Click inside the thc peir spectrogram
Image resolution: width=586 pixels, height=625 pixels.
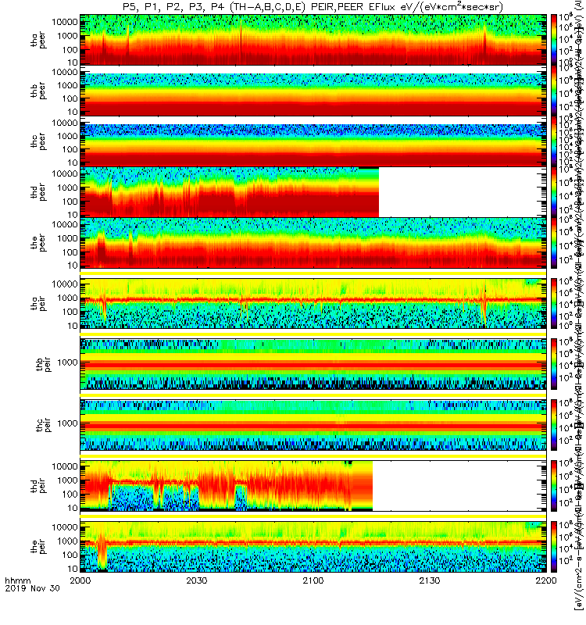coord(313,425)
